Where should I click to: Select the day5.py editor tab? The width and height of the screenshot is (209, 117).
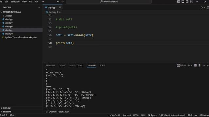[52, 7]
